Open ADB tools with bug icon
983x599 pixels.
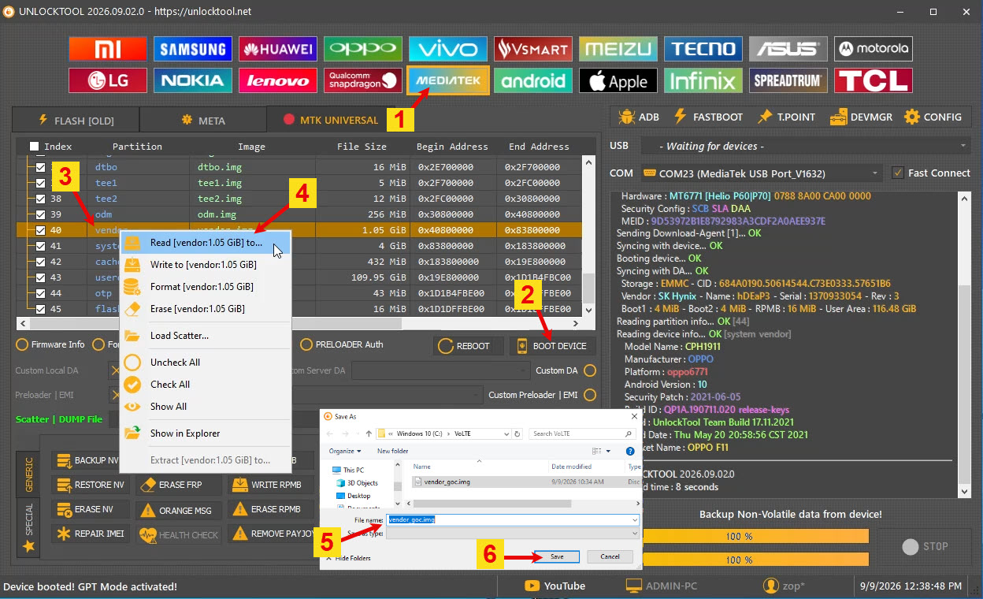coord(639,117)
